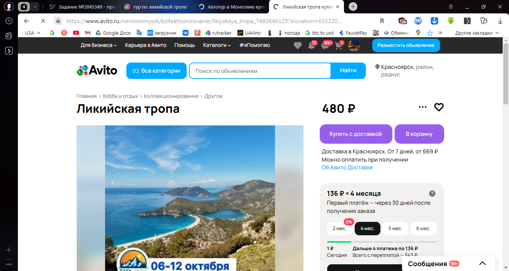Open shopping cart icon in header
The width and height of the screenshot is (509, 271).
(x=339, y=45)
